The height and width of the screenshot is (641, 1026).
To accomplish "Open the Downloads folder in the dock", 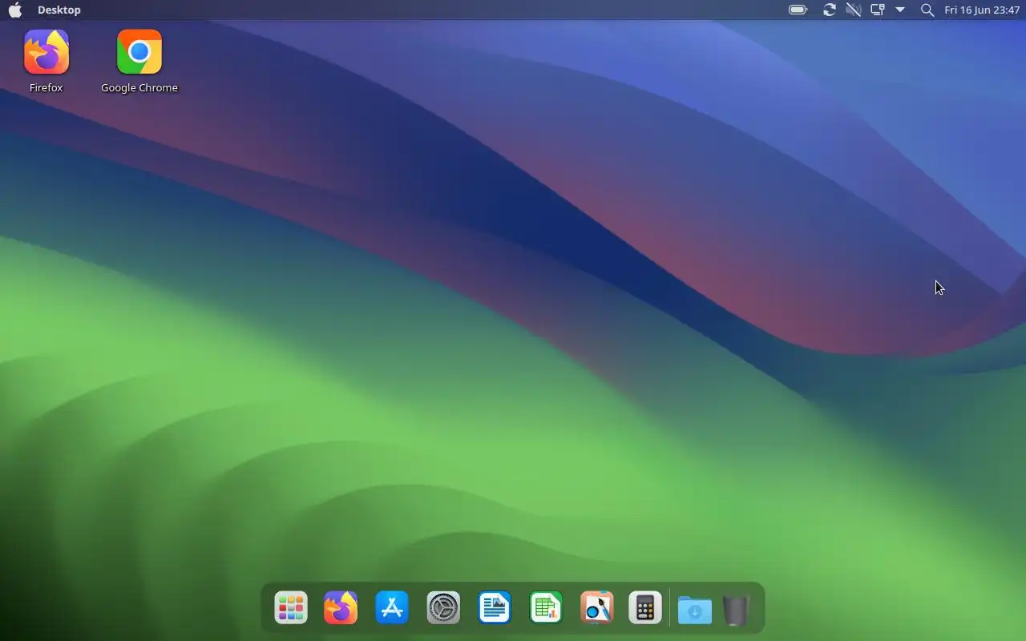I will pyautogui.click(x=694, y=610).
